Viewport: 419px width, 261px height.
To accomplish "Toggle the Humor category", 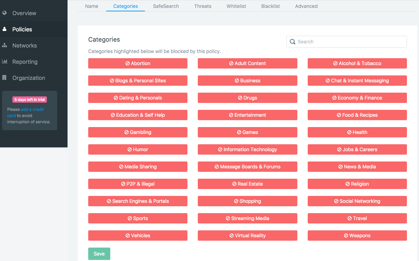I will pos(138,149).
